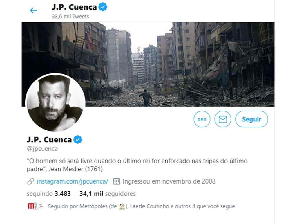Open the 'seguindo 3.483' following list
This screenshot has height=223, width=297.
(x=49, y=193)
